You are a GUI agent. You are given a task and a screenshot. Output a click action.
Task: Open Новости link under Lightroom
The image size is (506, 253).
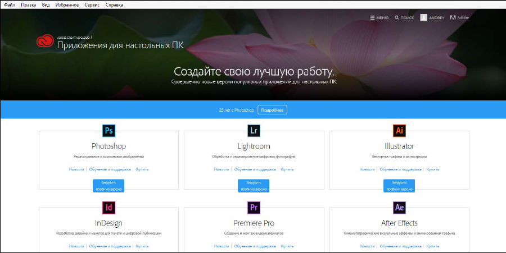pyautogui.click(x=222, y=169)
